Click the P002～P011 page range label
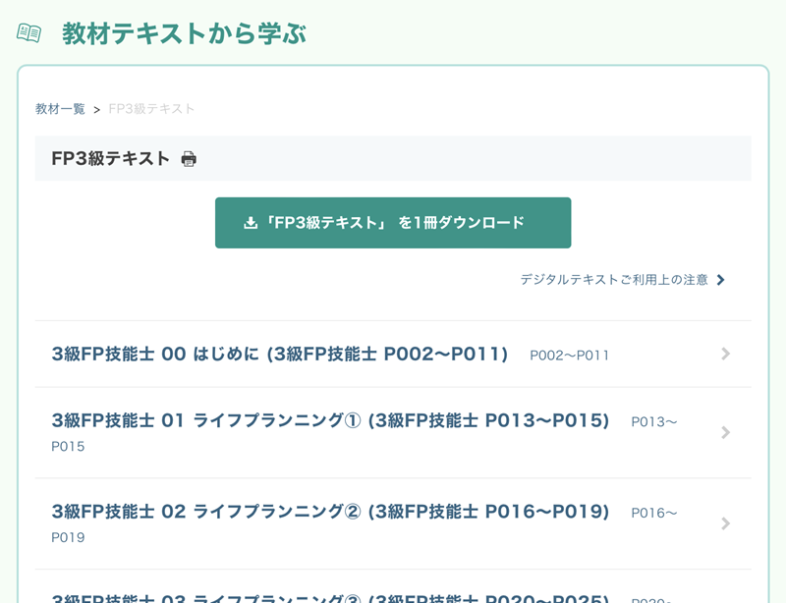This screenshot has width=786, height=603. coord(569,356)
